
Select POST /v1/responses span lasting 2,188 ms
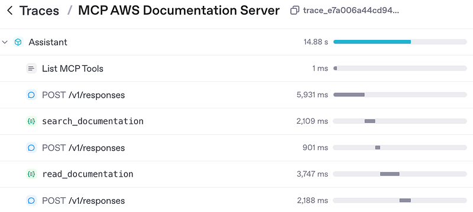[83, 201]
